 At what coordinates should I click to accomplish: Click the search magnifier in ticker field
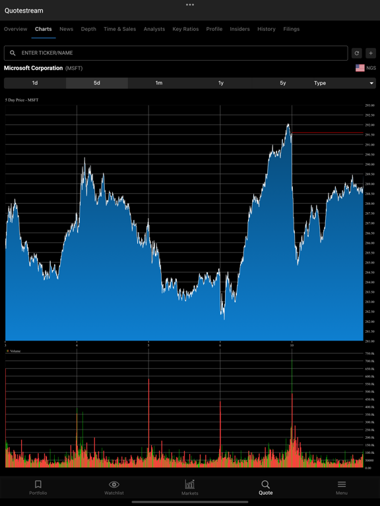[x=13, y=53]
